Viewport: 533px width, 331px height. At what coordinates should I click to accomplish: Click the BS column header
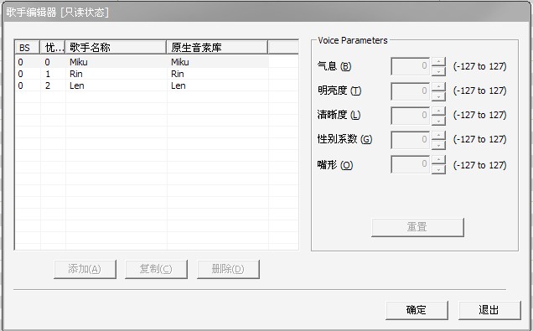[x=28, y=47]
